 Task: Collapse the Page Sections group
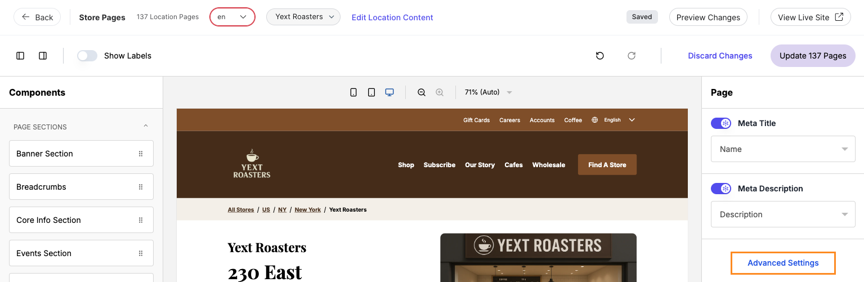(x=146, y=127)
